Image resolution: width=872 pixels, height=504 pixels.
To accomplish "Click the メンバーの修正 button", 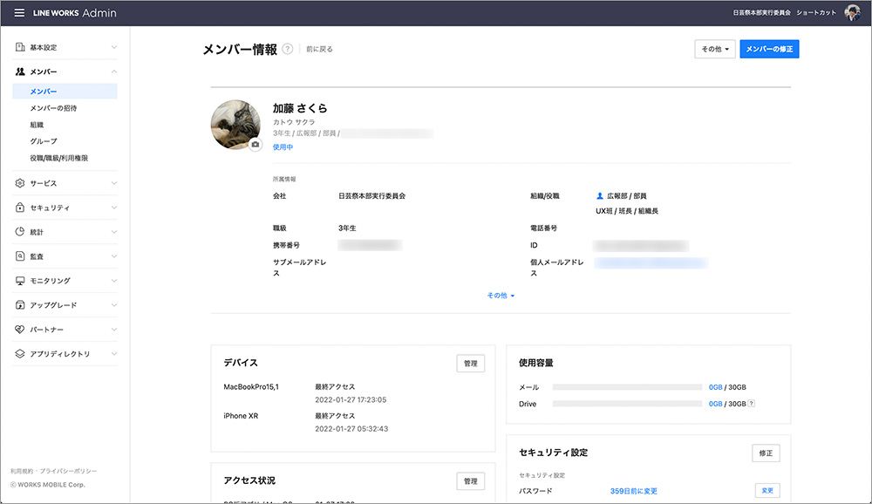I will [769, 49].
